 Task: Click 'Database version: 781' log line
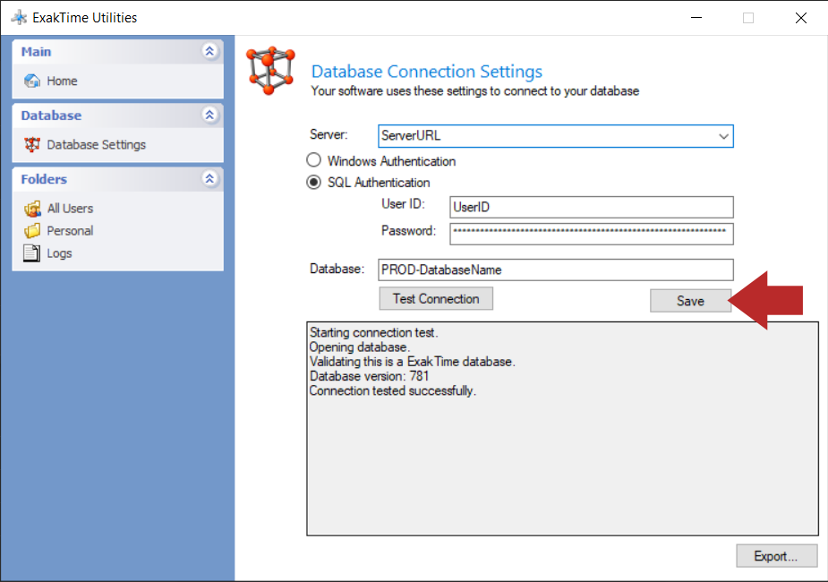(369, 376)
